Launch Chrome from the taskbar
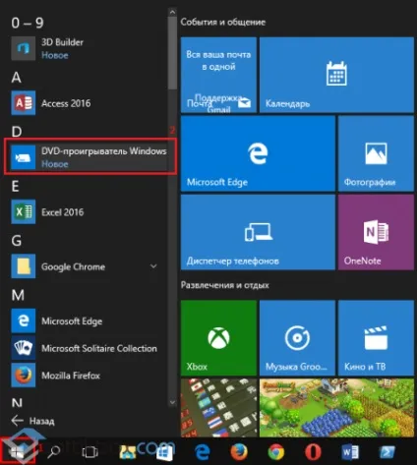This screenshot has height=465, width=417. click(276, 452)
